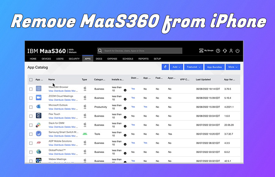Go to the HOME tab
This screenshot has width=275, height=177.
pos(33,59)
